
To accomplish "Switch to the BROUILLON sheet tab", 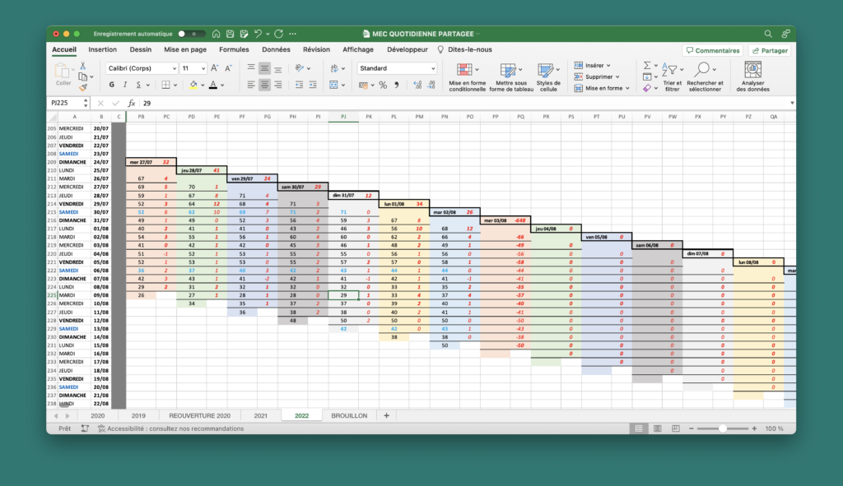I will click(x=349, y=415).
